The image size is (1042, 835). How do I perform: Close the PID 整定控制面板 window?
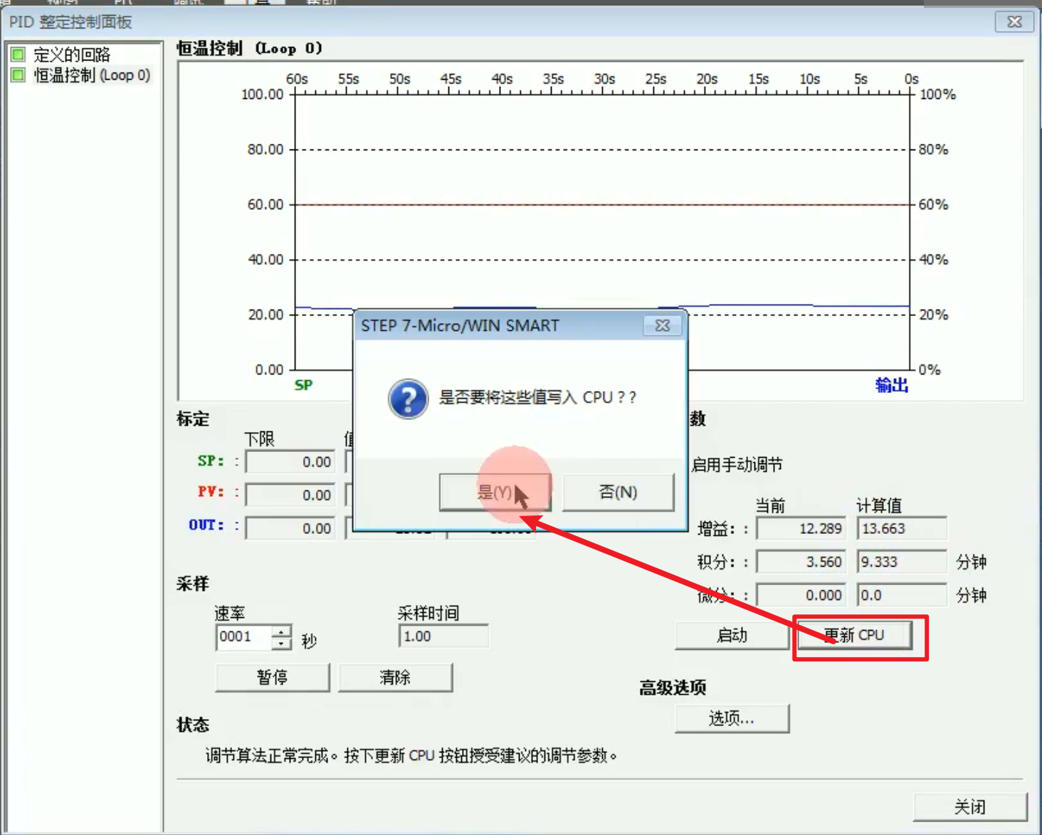tap(1014, 22)
